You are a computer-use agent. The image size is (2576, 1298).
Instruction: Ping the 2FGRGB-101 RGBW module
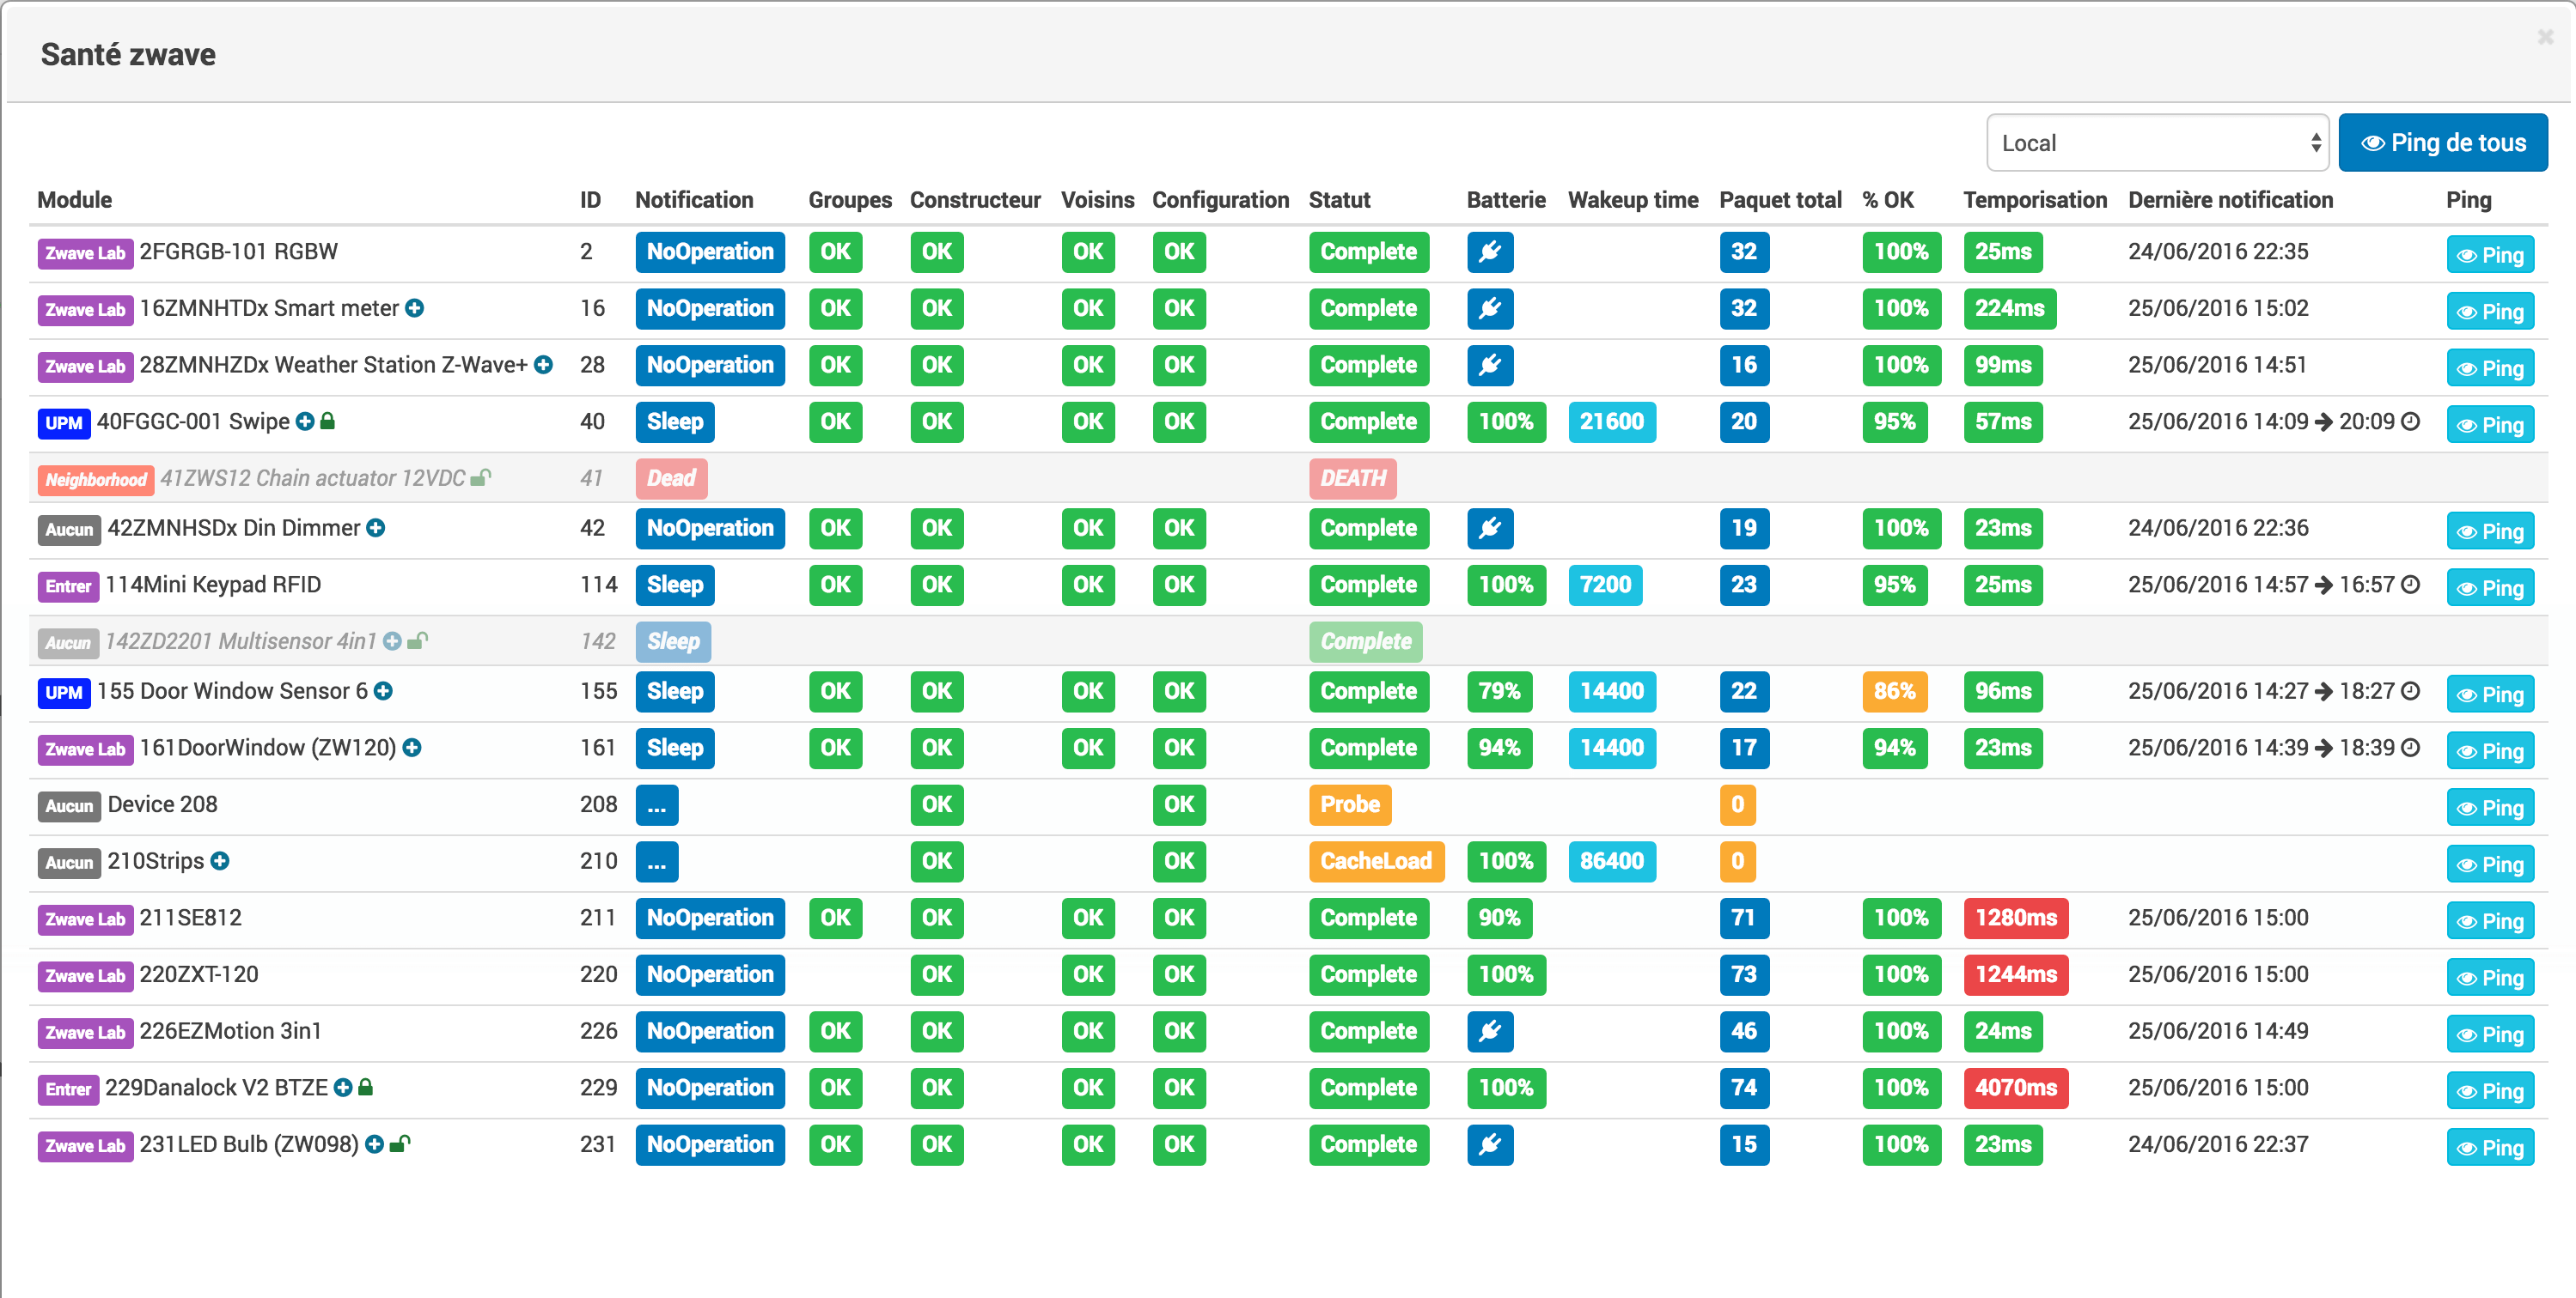pyautogui.click(x=2490, y=255)
